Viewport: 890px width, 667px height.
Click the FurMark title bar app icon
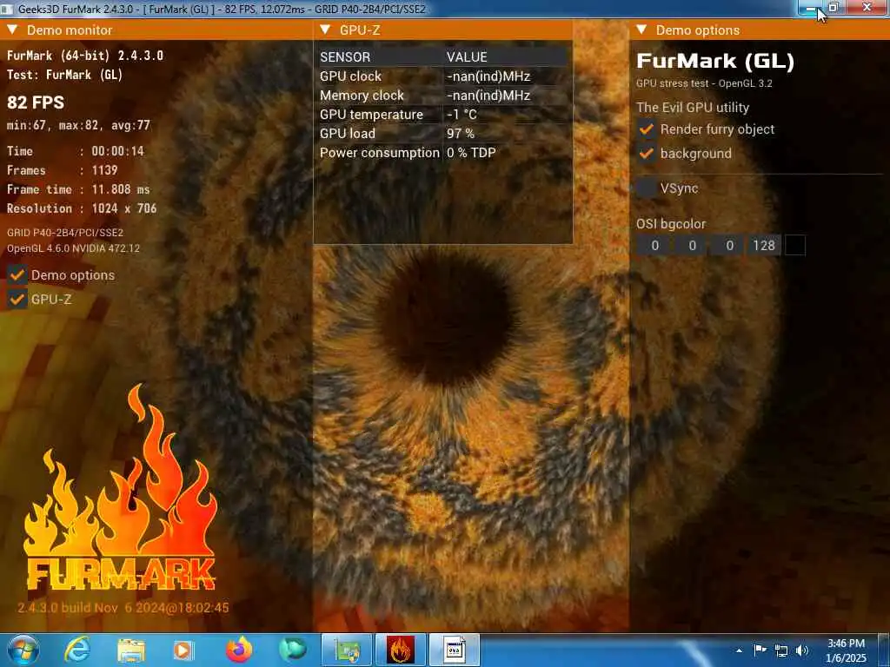click(7, 9)
